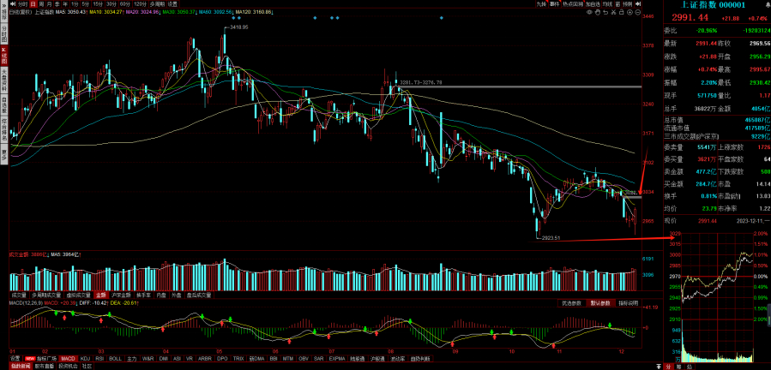Click the scissors cut icon
Viewport: 771px width, 370px height.
pos(614,12)
